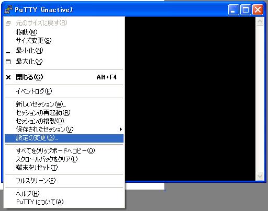The image size is (268, 211).
Task: Choose 端末をリセット(T) reset terminal
Action: (x=64, y=168)
